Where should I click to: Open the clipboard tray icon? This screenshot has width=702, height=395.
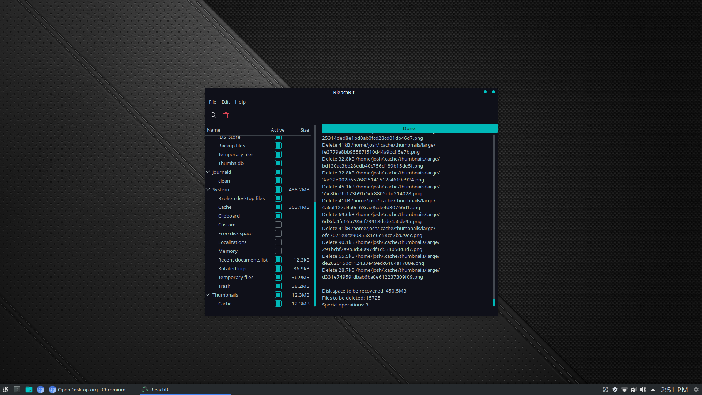coord(634,390)
